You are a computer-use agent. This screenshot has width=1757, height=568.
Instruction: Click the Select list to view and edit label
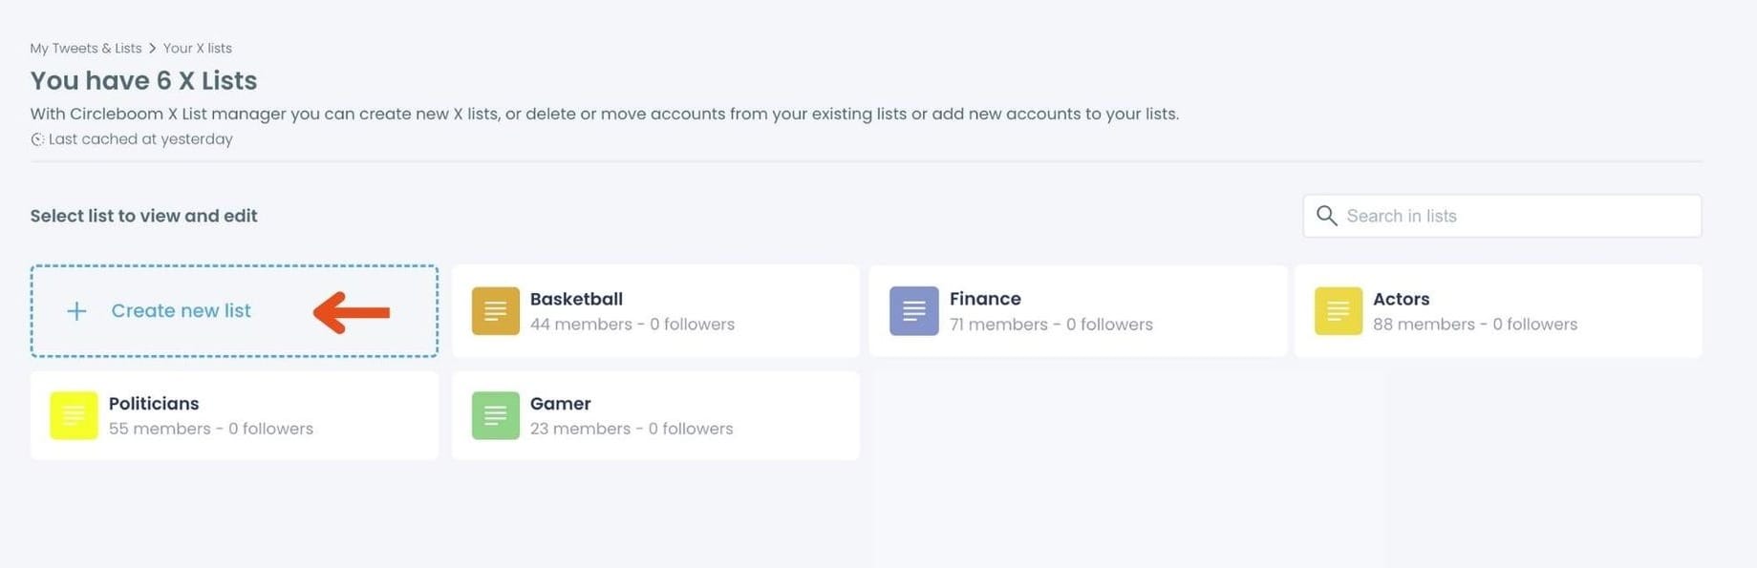click(x=143, y=215)
